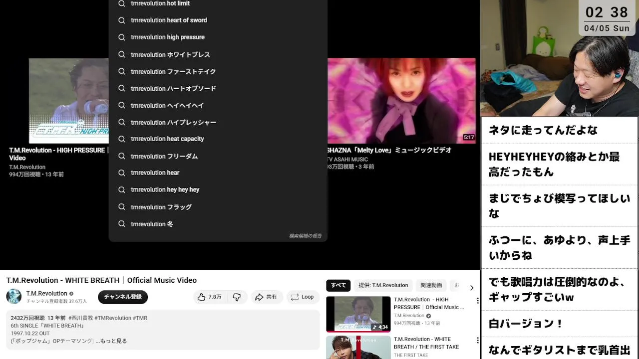Image resolution: width=639 pixels, height=359 pixels.
Task: Like the video with 7.8万 thumbs up
Action: coord(209,297)
